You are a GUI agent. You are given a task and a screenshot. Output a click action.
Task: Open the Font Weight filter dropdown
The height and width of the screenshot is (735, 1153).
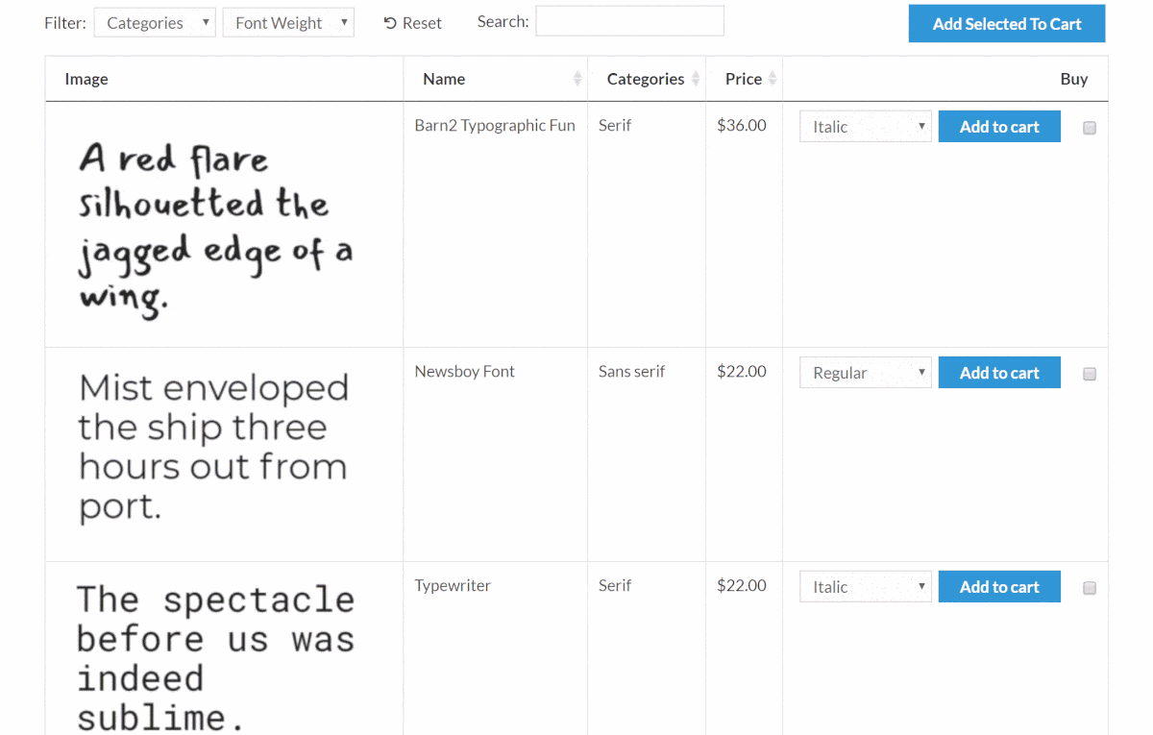point(287,21)
